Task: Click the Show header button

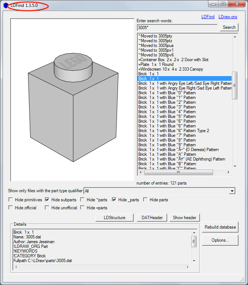Action: (x=185, y=218)
